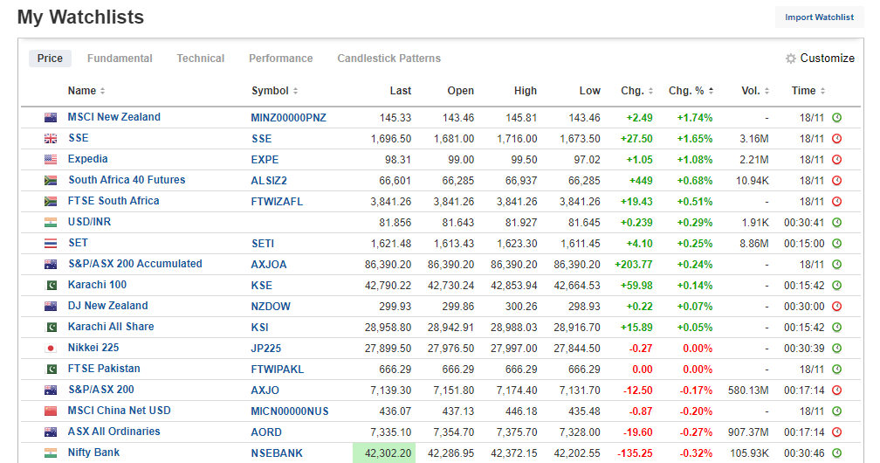Screen dimensions: 880x463
Task: Sort table by Symbol column
Action: [274, 91]
